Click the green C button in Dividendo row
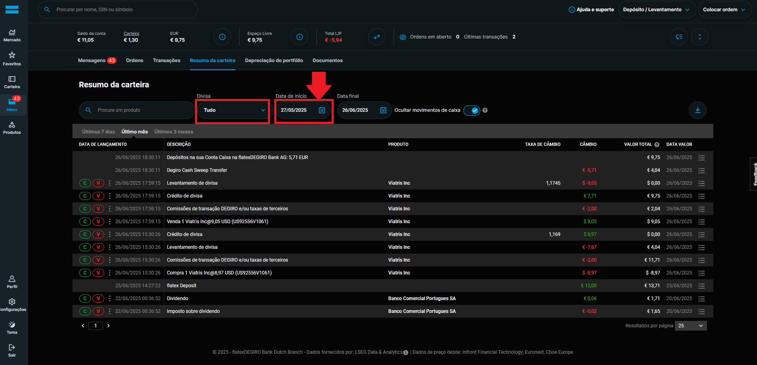The image size is (757, 365). pos(85,298)
